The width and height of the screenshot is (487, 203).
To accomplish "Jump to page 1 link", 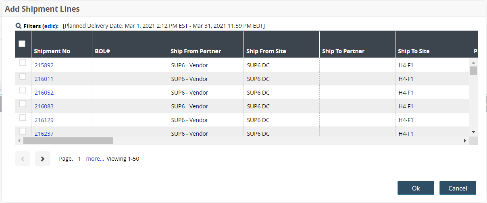I will click(x=79, y=159).
